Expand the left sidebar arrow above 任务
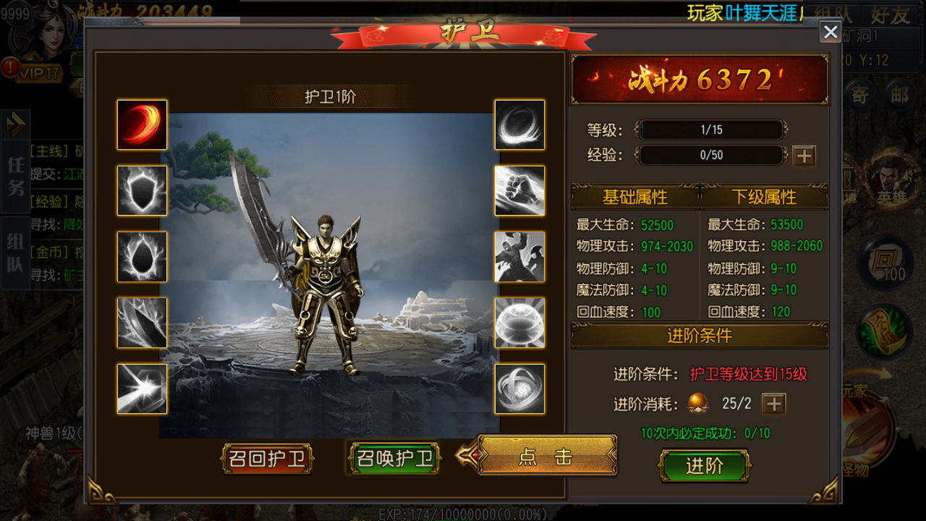 pyautogui.click(x=15, y=125)
